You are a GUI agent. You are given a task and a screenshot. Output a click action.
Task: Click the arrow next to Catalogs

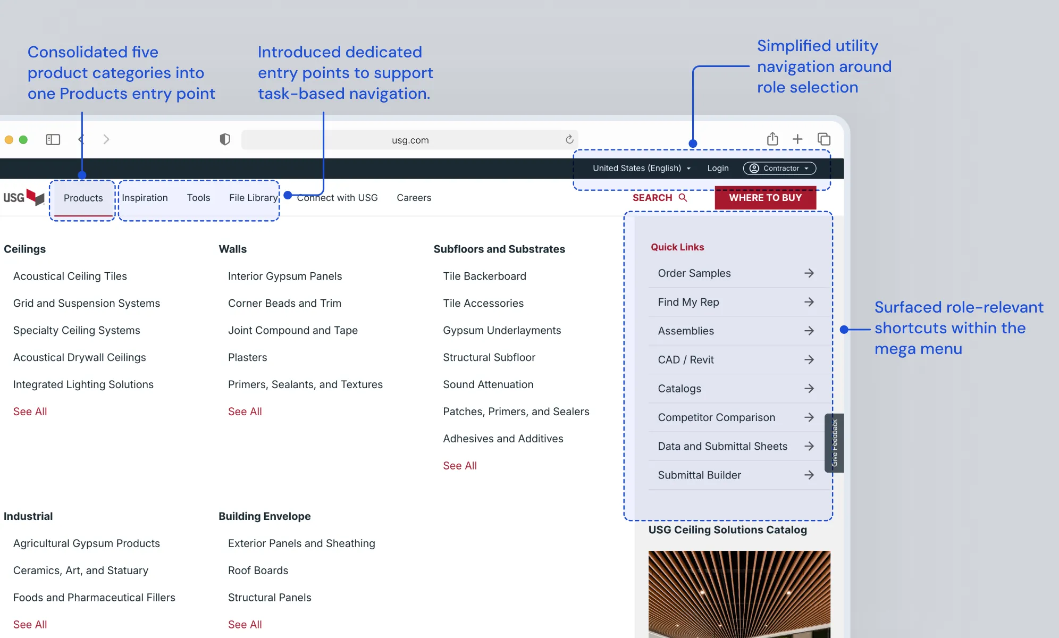click(809, 389)
